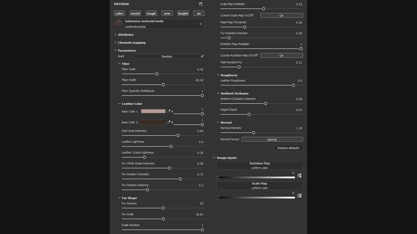Click the Restore defaults button
This screenshot has height=234, width=417.
[288, 148]
